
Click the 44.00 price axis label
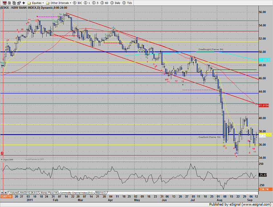[x=262, y=92]
